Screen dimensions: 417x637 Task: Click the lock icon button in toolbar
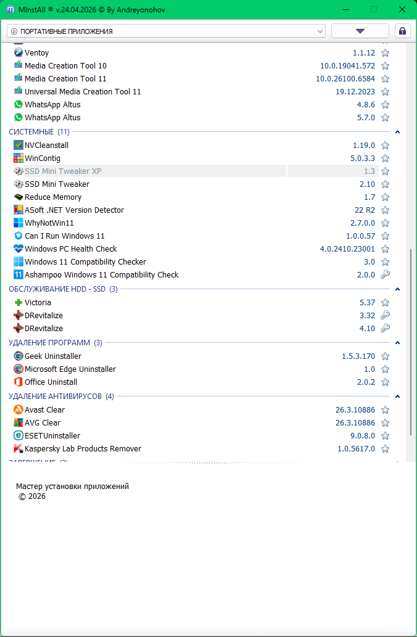tap(402, 31)
